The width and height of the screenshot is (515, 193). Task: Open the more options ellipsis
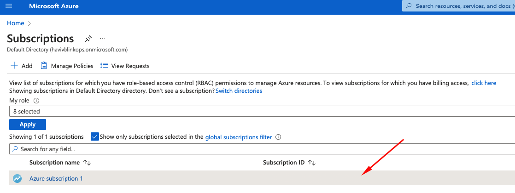pos(103,39)
